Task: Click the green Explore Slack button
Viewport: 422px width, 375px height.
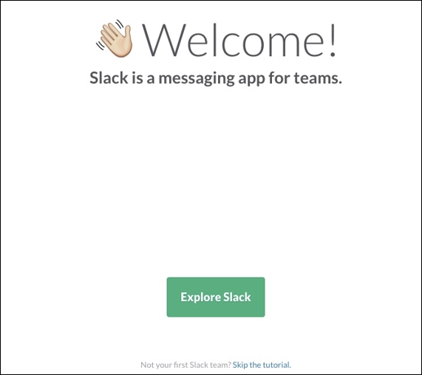Action: (x=216, y=297)
